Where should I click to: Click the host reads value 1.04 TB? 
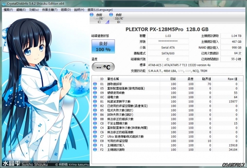[x=232, y=36]
